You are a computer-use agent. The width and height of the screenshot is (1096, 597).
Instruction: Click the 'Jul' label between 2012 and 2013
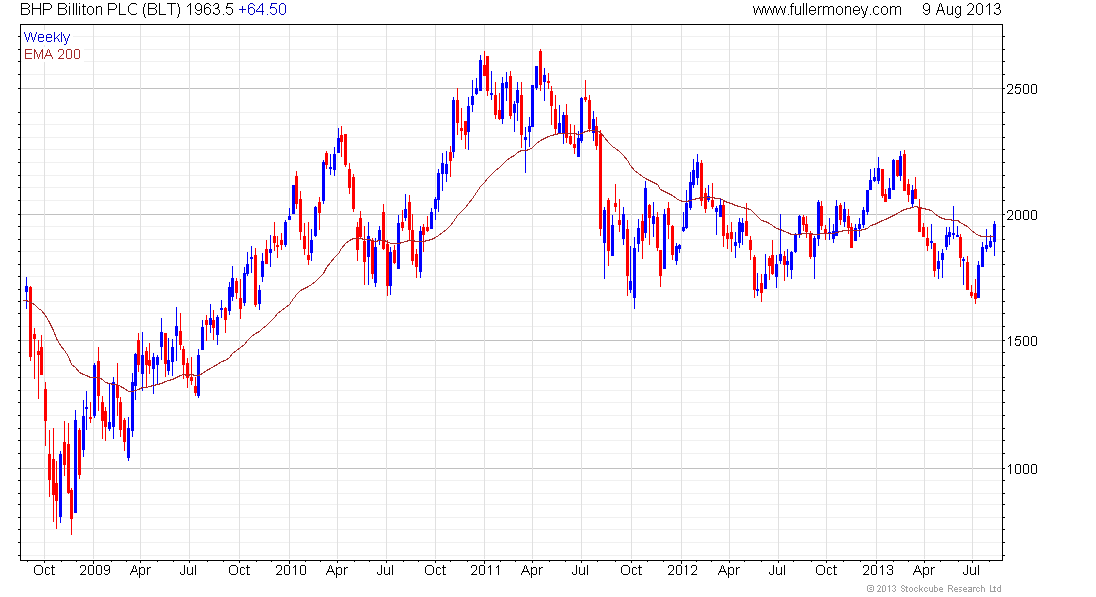tap(777, 570)
